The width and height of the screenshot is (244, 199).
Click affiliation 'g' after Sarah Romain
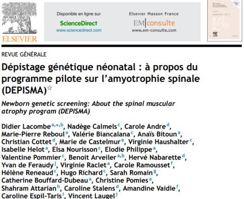155,171
